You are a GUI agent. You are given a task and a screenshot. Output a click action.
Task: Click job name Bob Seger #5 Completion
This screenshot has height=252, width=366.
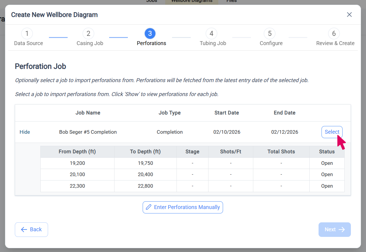point(88,132)
